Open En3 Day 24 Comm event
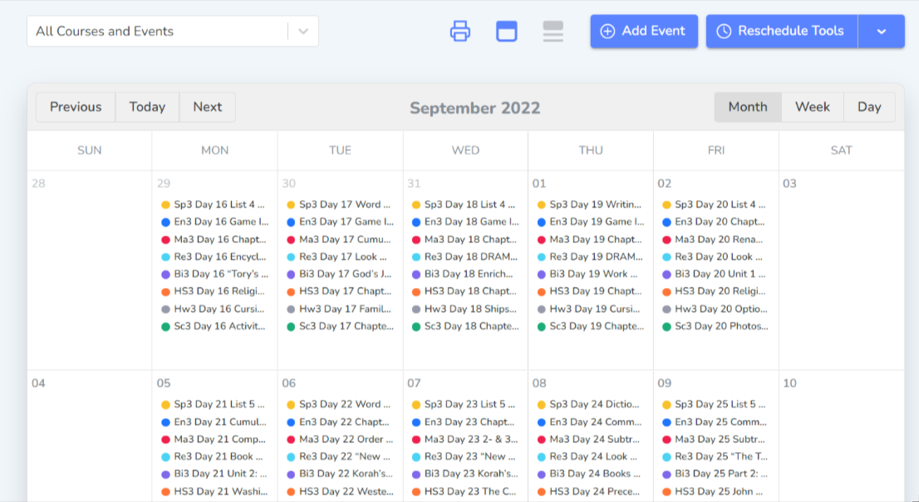This screenshot has width=919, height=502. (x=590, y=422)
